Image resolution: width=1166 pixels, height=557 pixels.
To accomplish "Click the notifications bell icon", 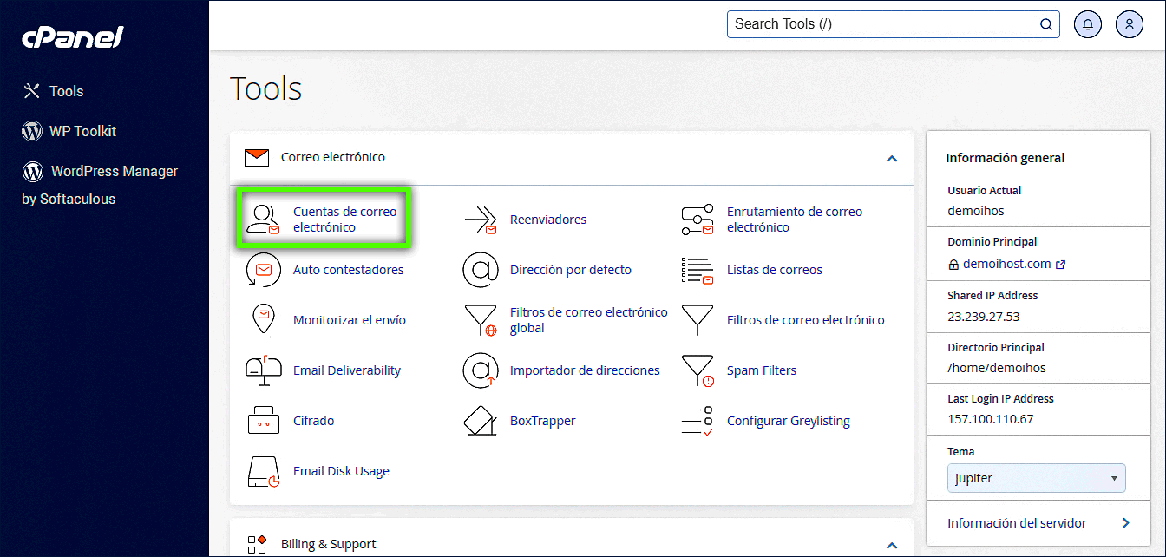I will click(1087, 24).
